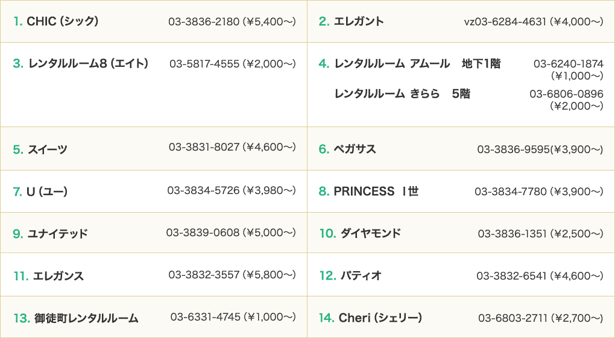Image resolution: width=615 pixels, height=338 pixels.
Task: Select phone number 03-3834-7780
Action: (x=510, y=192)
